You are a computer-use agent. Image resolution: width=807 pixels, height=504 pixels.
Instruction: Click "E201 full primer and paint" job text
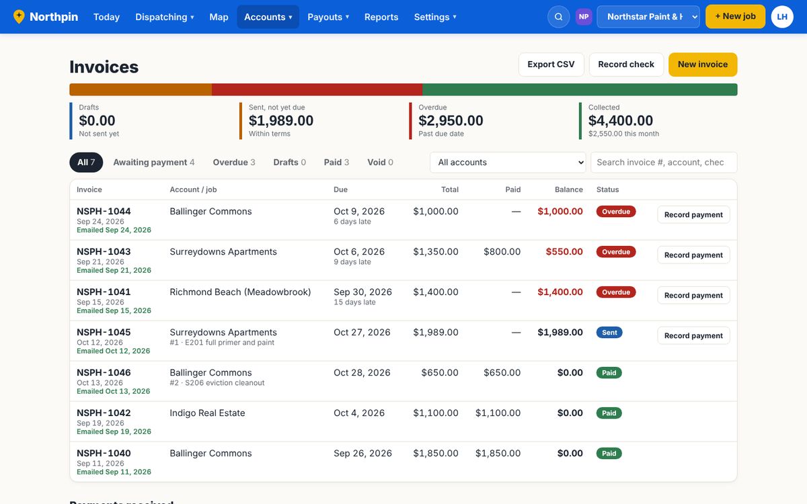pos(229,343)
